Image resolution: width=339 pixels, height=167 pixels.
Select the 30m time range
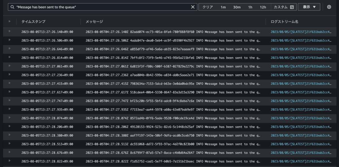point(237,7)
